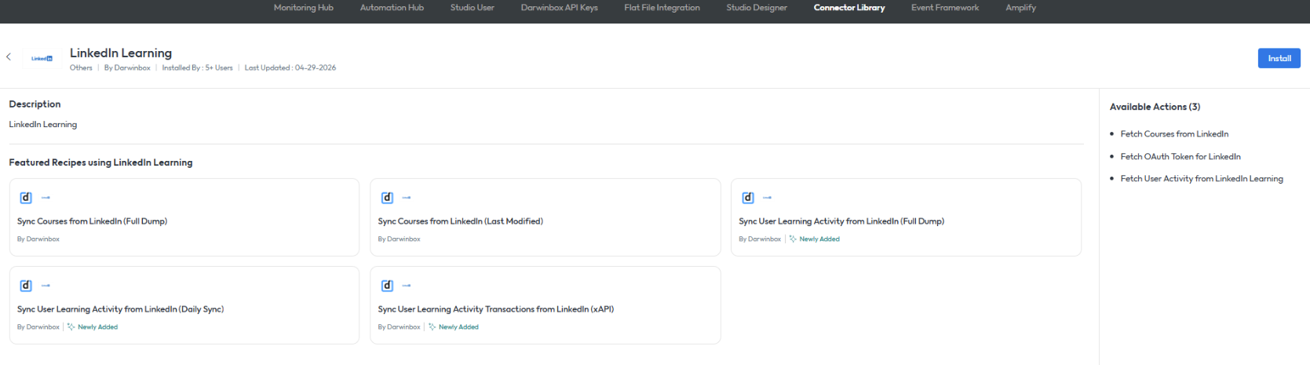Switch to the Studio User tab

[472, 8]
